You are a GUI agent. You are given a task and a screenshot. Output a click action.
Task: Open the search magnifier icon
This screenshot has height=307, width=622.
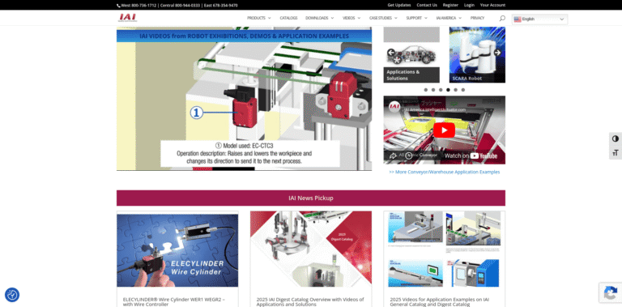coord(502,19)
